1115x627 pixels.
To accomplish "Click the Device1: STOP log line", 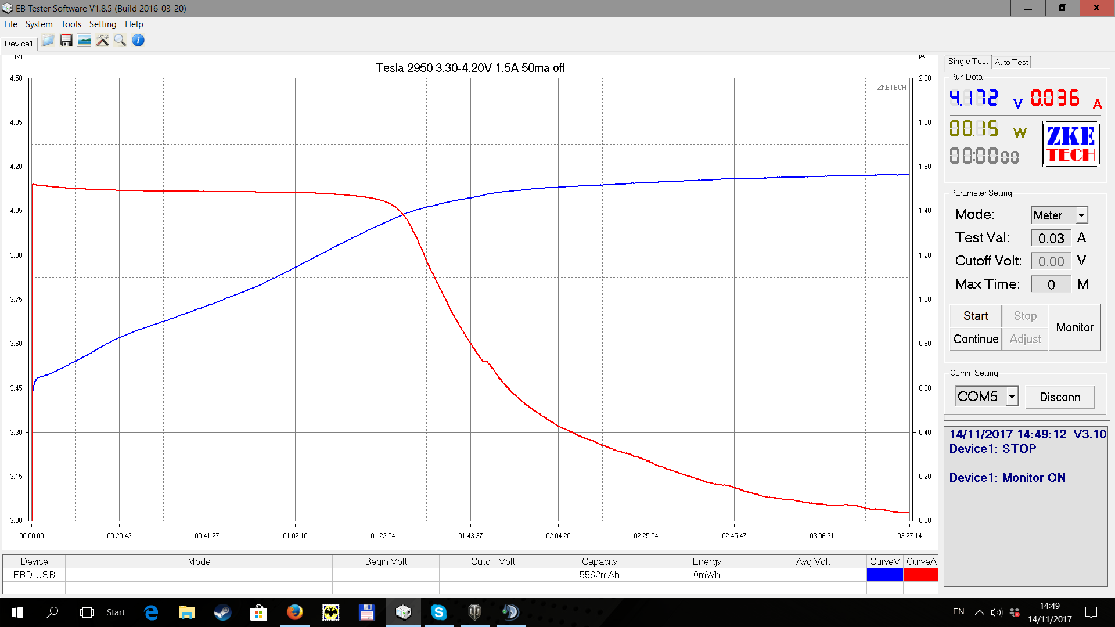I will (x=992, y=449).
